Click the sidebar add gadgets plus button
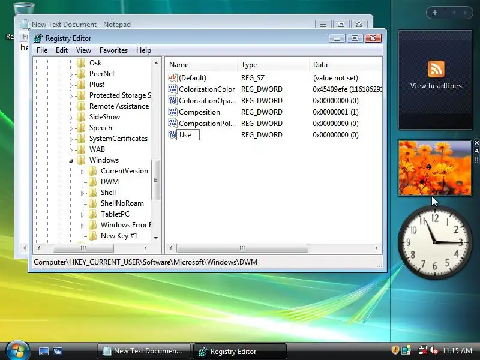 click(435, 13)
